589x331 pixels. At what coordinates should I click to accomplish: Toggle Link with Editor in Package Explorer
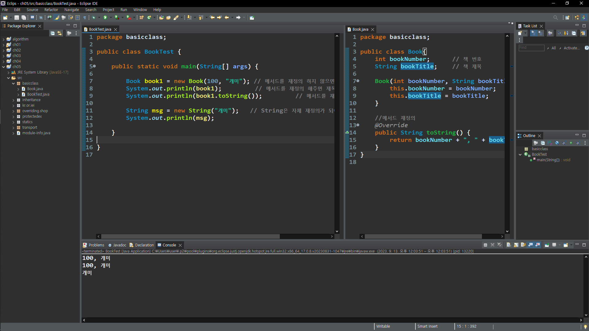click(60, 33)
